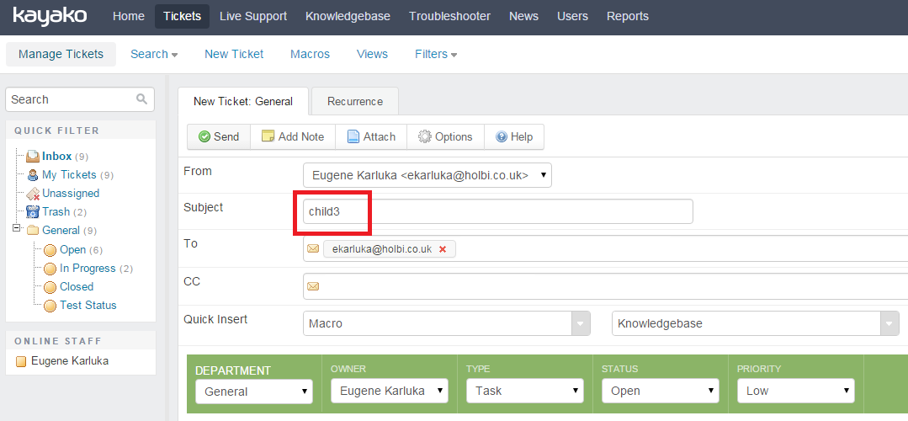
Task: Open the Macros link in the sub-navigation
Action: tap(310, 54)
